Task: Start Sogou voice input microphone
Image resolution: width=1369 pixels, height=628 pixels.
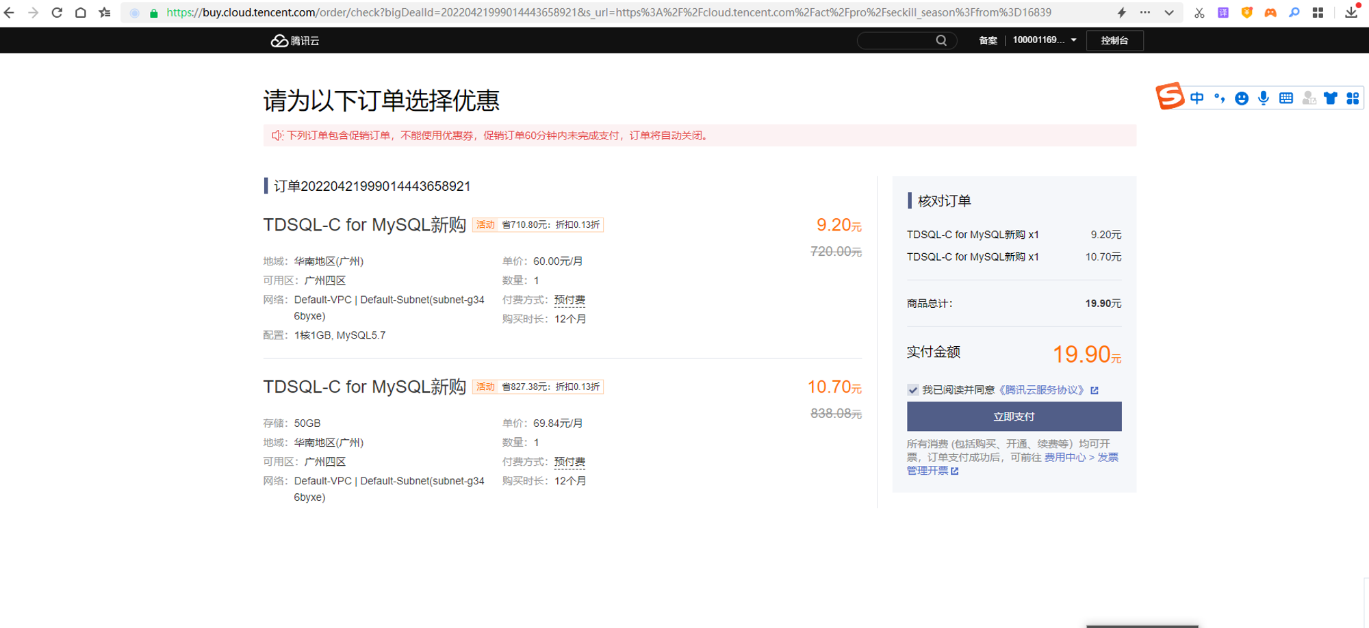Action: (x=1264, y=98)
